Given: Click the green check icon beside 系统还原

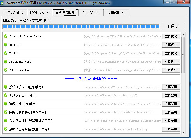Looking at the screenshot, I should click(6, 95).
